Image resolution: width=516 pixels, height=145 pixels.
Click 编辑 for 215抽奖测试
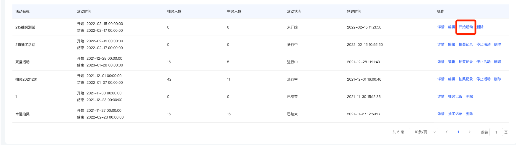tap(451, 27)
